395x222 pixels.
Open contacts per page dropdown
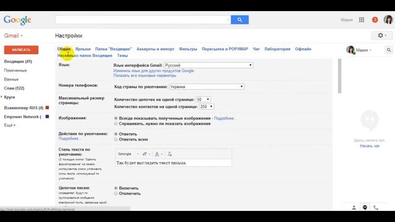tap(206, 107)
